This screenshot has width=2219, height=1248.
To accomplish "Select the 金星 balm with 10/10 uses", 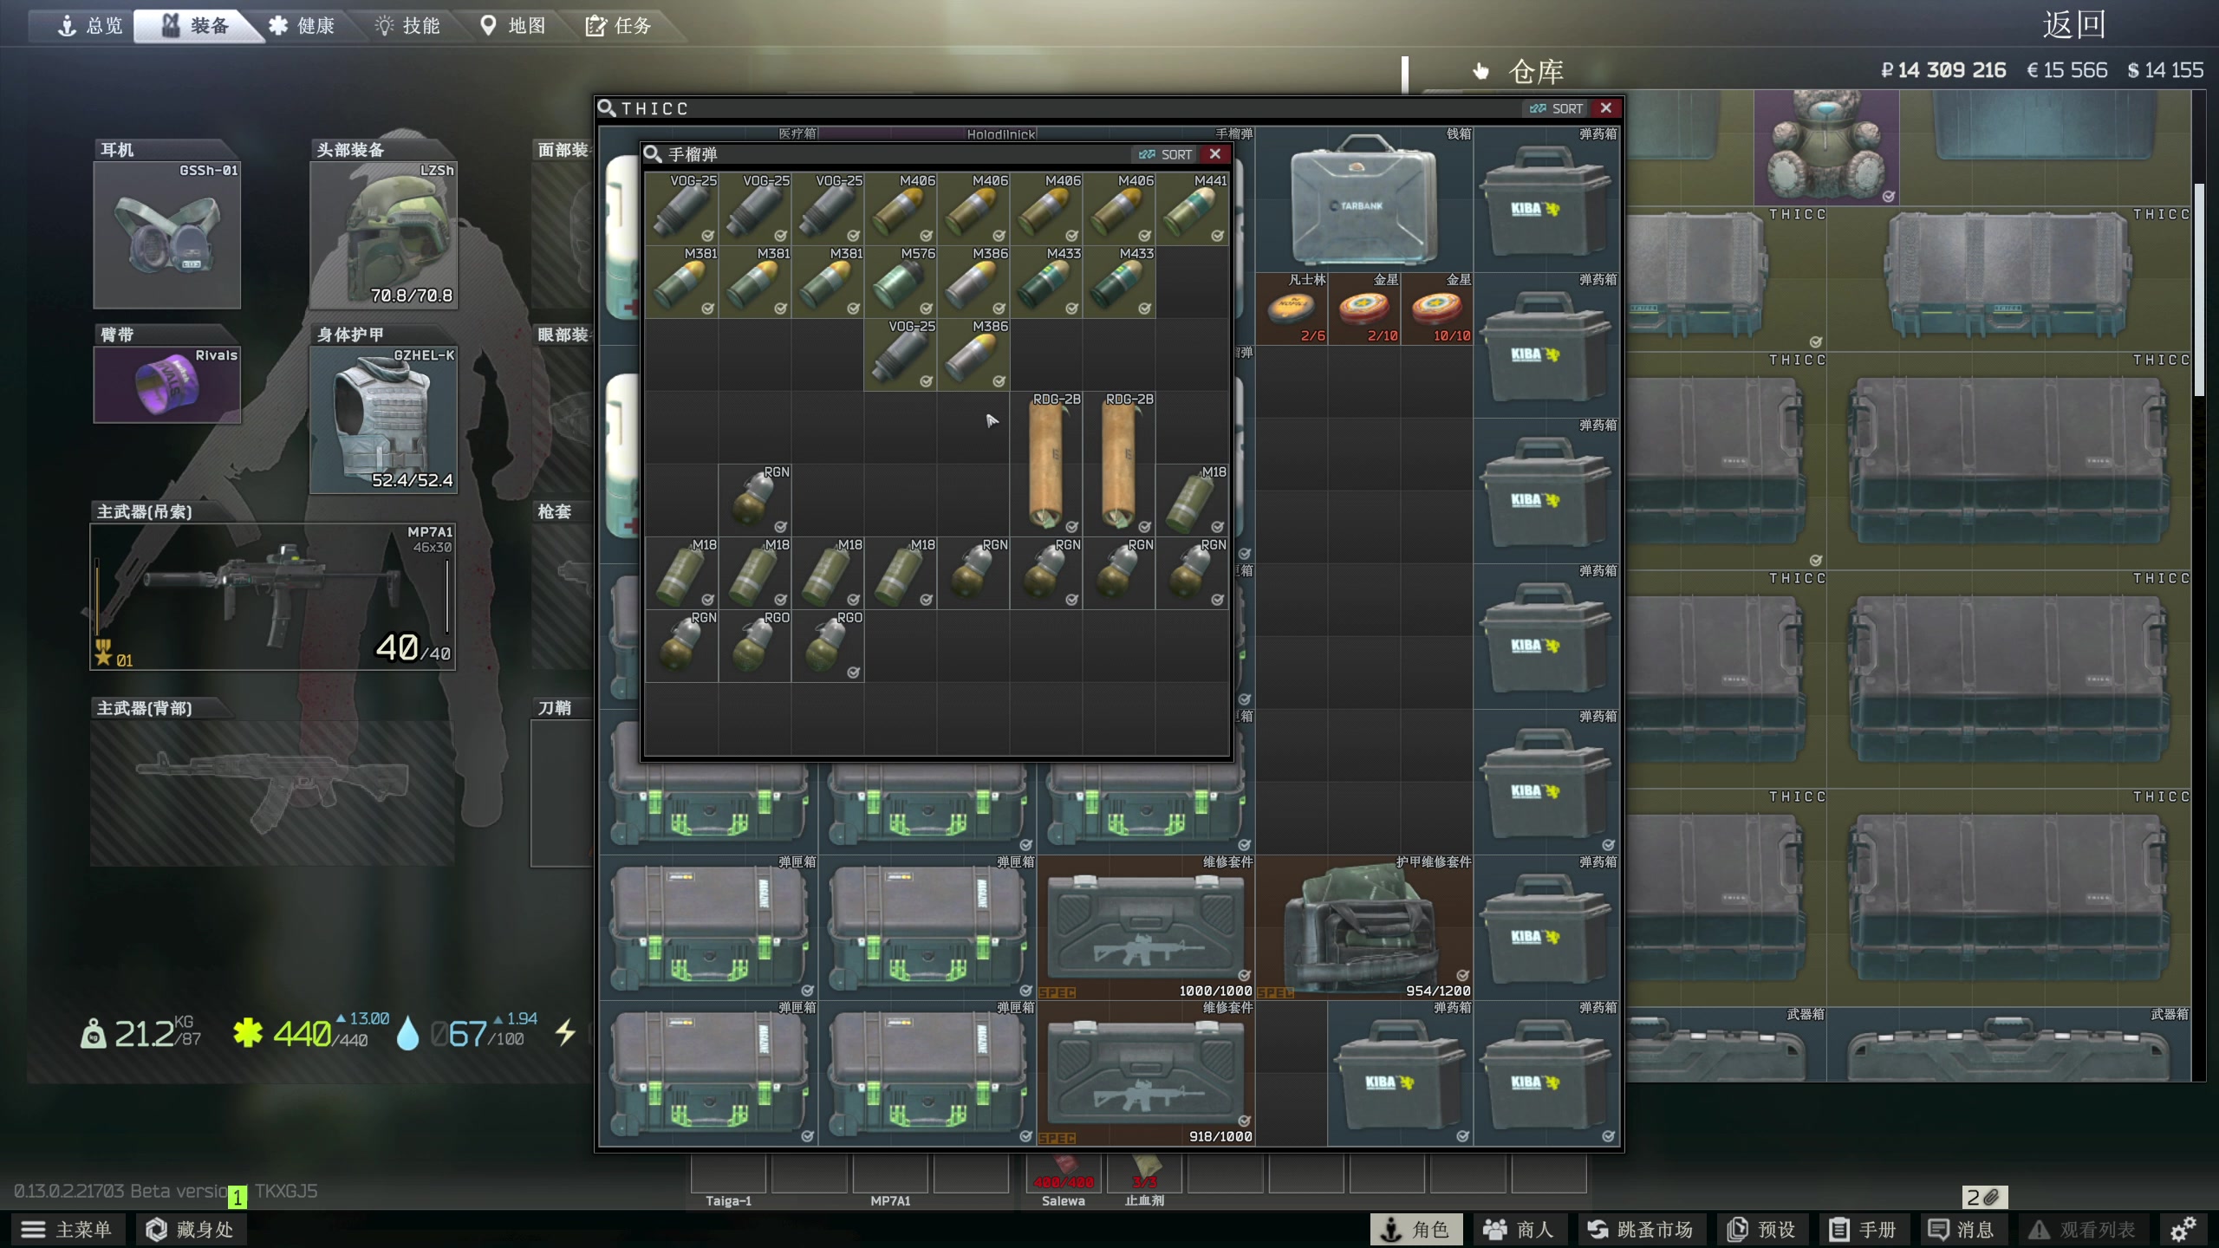I will tap(1437, 309).
